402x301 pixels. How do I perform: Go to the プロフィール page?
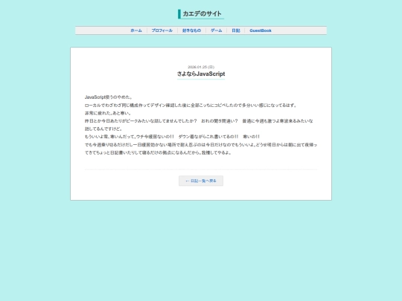(162, 30)
